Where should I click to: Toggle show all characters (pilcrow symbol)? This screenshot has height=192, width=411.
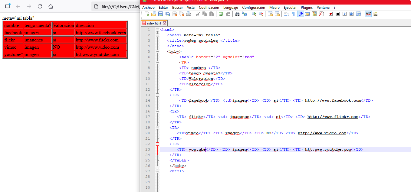click(x=293, y=14)
